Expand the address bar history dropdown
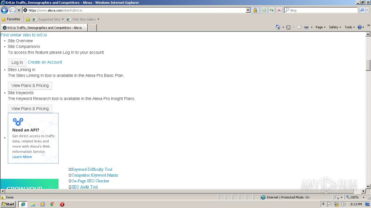This screenshot has height=208, width=371. click(x=248, y=10)
